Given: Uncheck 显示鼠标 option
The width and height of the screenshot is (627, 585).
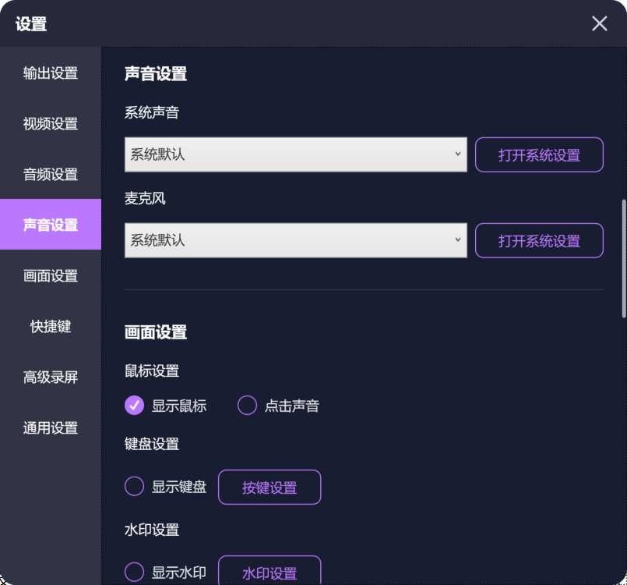Looking at the screenshot, I should click(x=134, y=405).
